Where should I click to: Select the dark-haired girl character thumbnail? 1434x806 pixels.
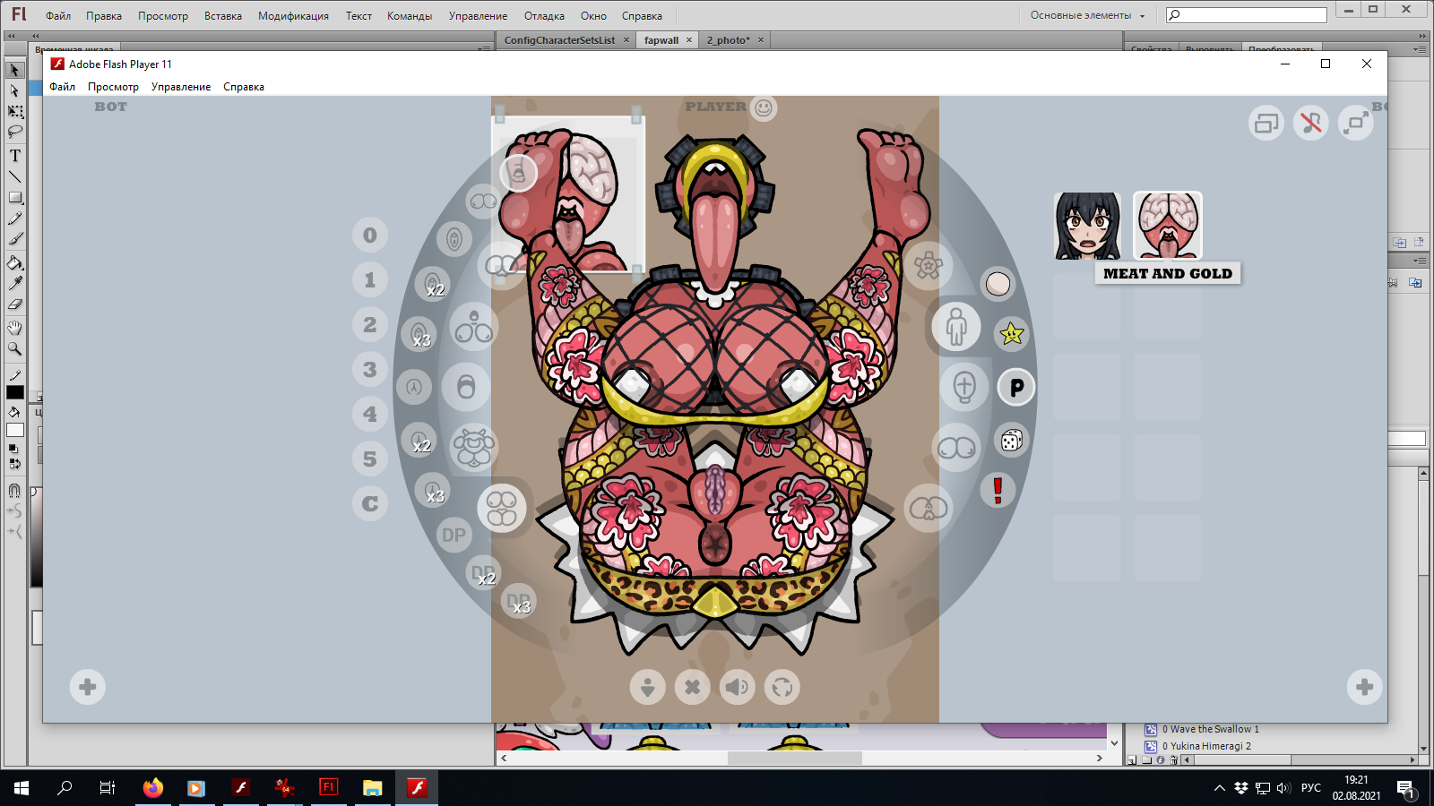click(1087, 226)
